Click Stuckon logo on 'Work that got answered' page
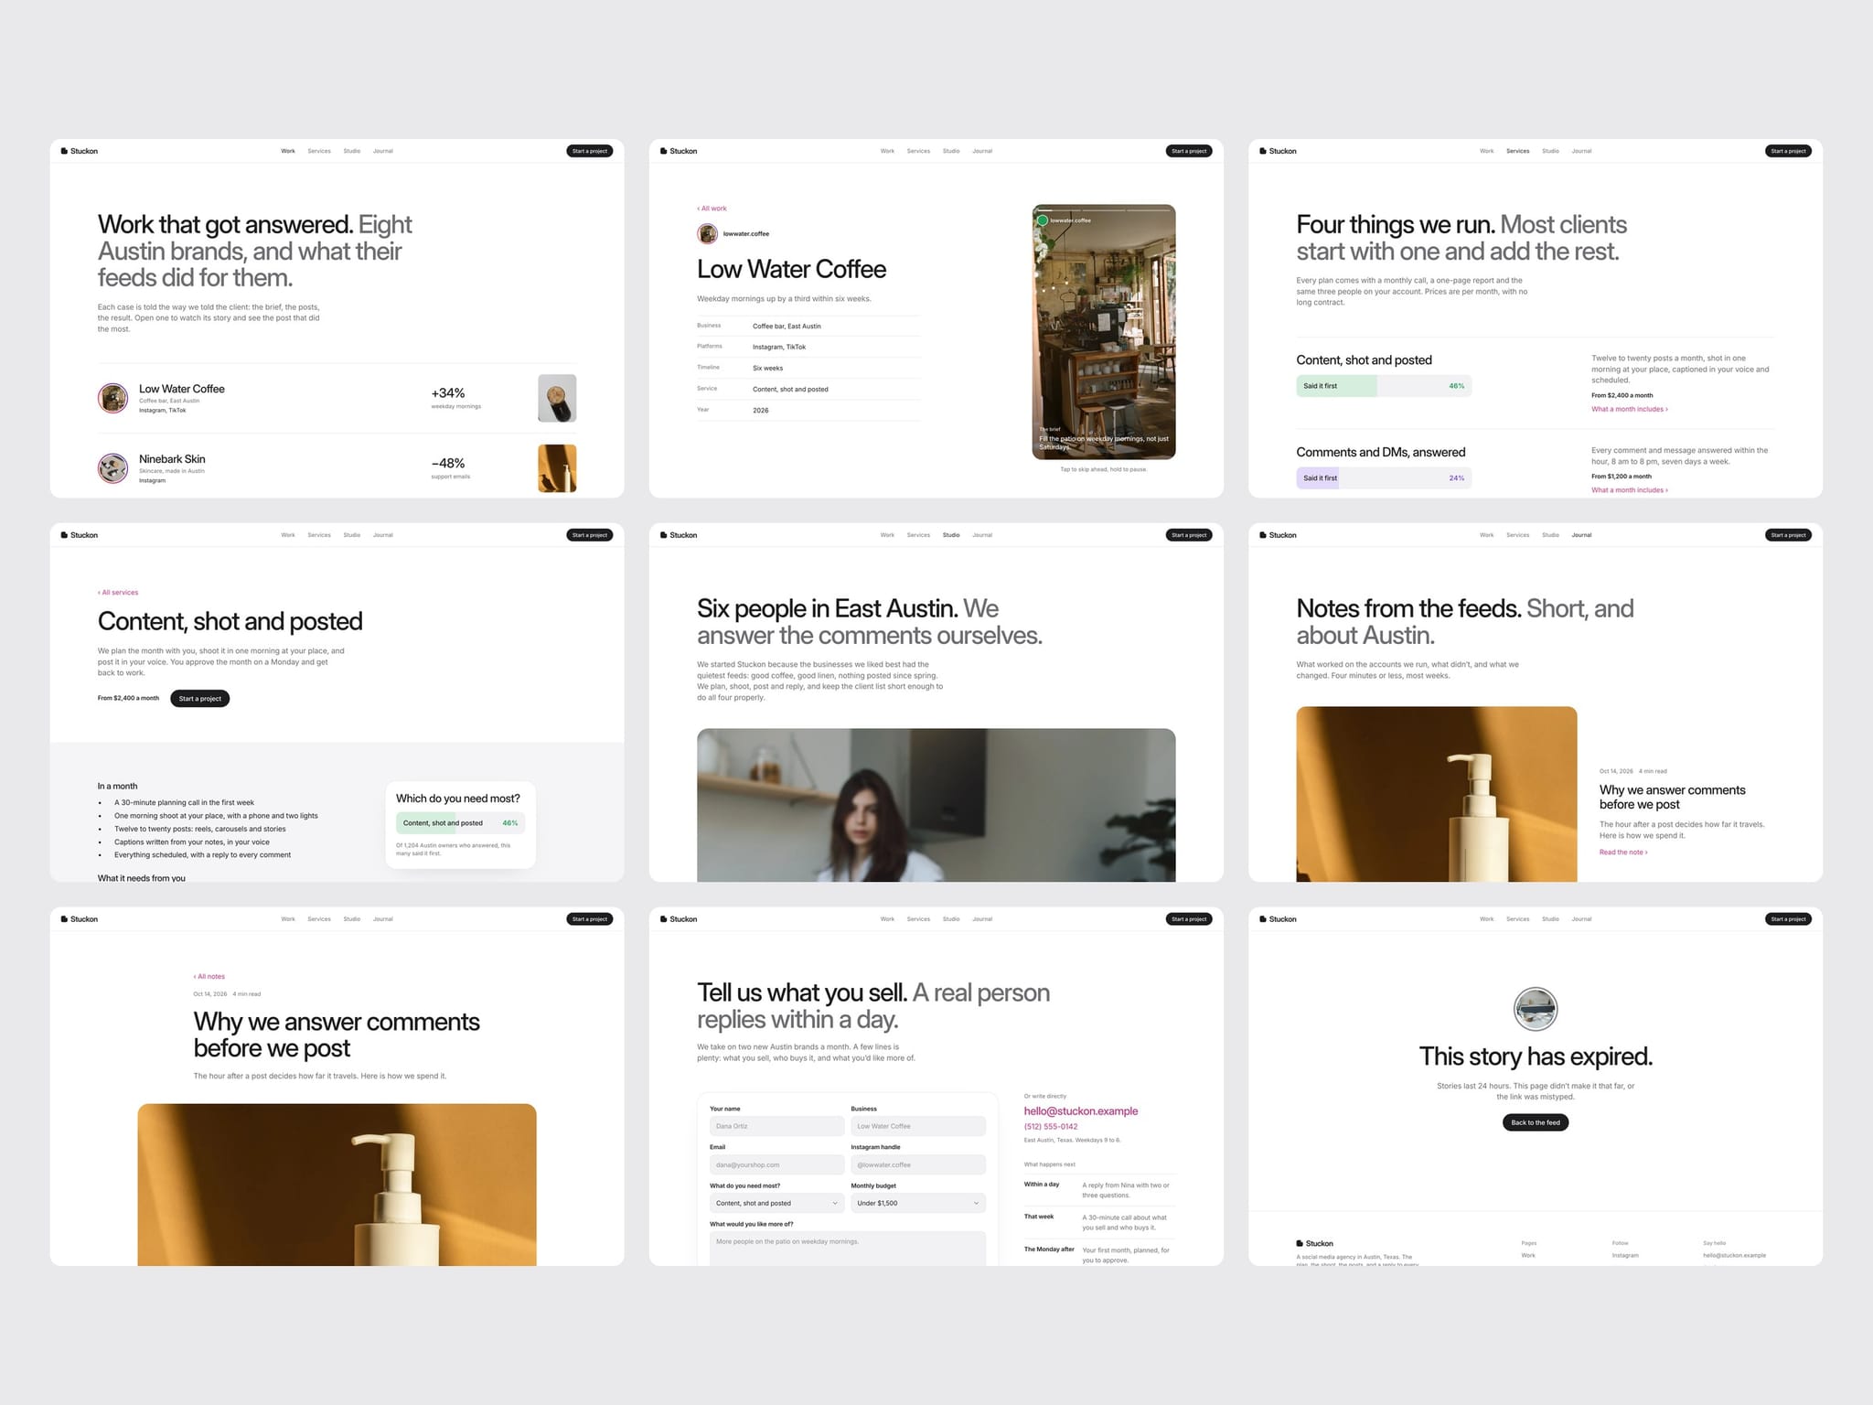Image resolution: width=1873 pixels, height=1405 pixels. coord(80,151)
